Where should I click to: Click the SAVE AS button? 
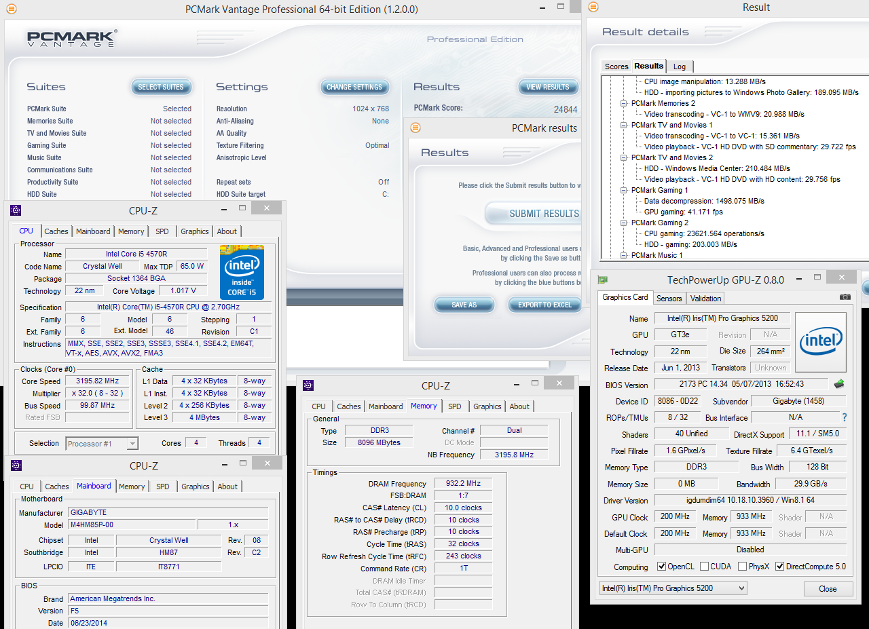[x=464, y=305]
